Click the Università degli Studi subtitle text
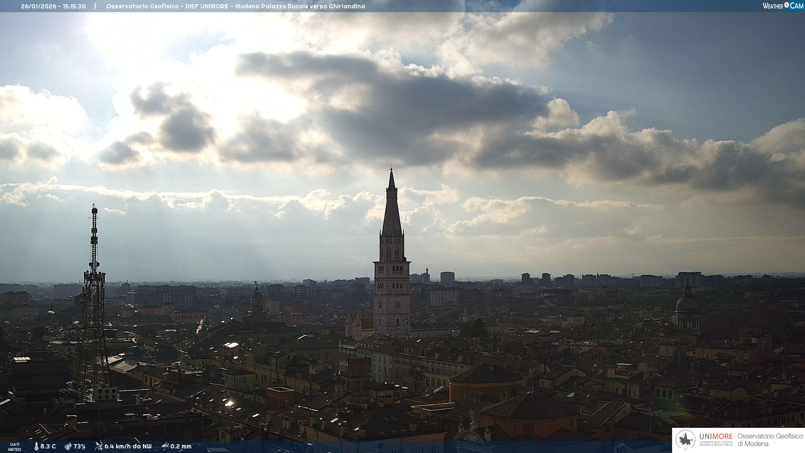The width and height of the screenshot is (805, 453). coord(716,443)
